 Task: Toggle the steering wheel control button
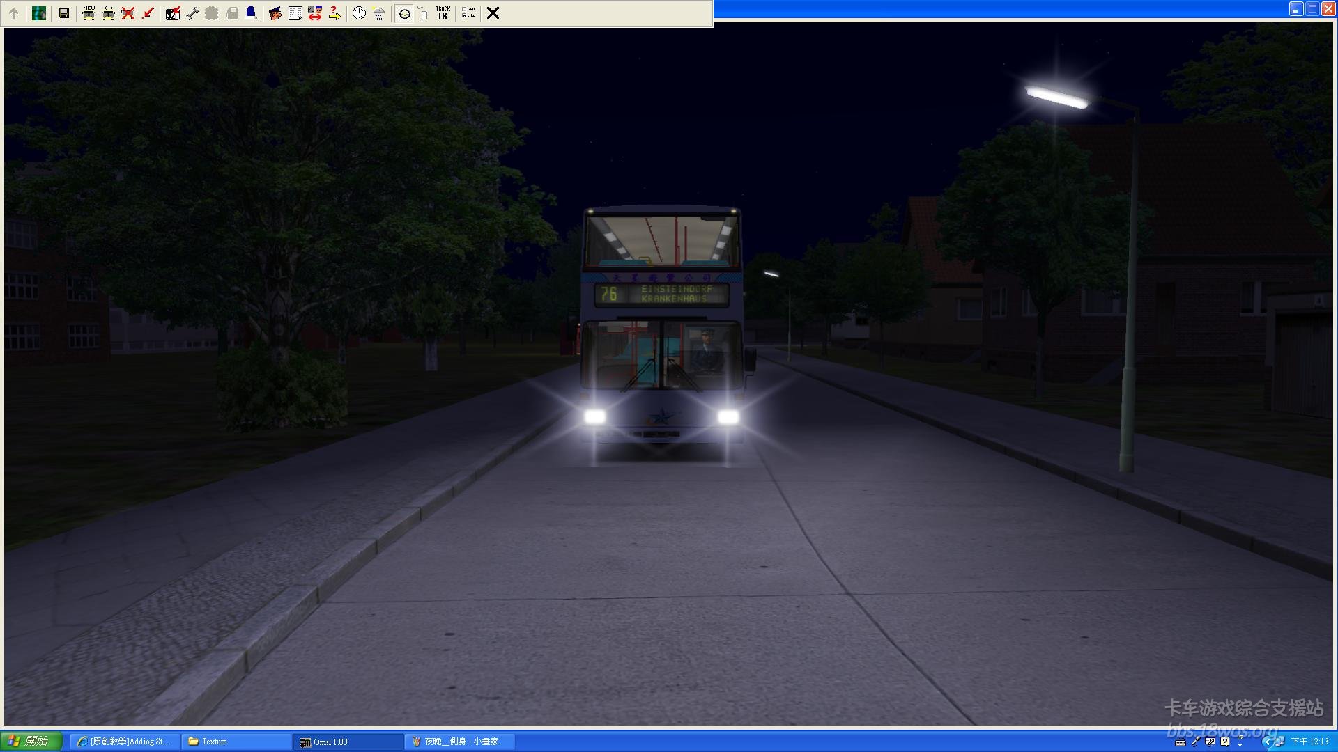(404, 13)
